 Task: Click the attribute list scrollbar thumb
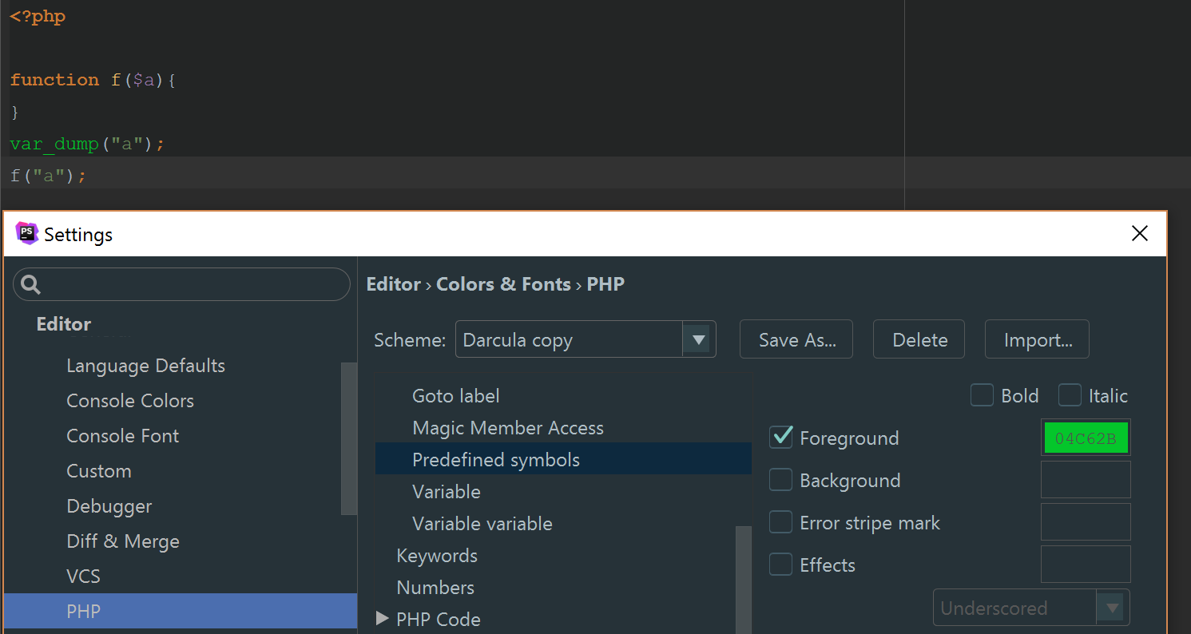(743, 579)
